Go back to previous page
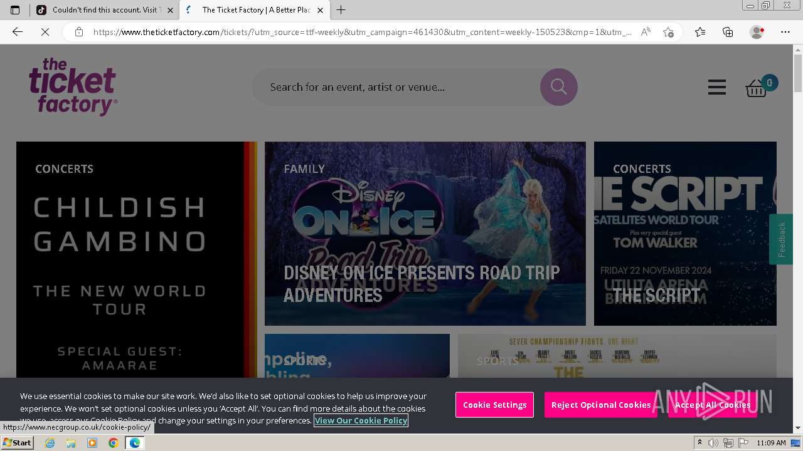 pos(18,32)
